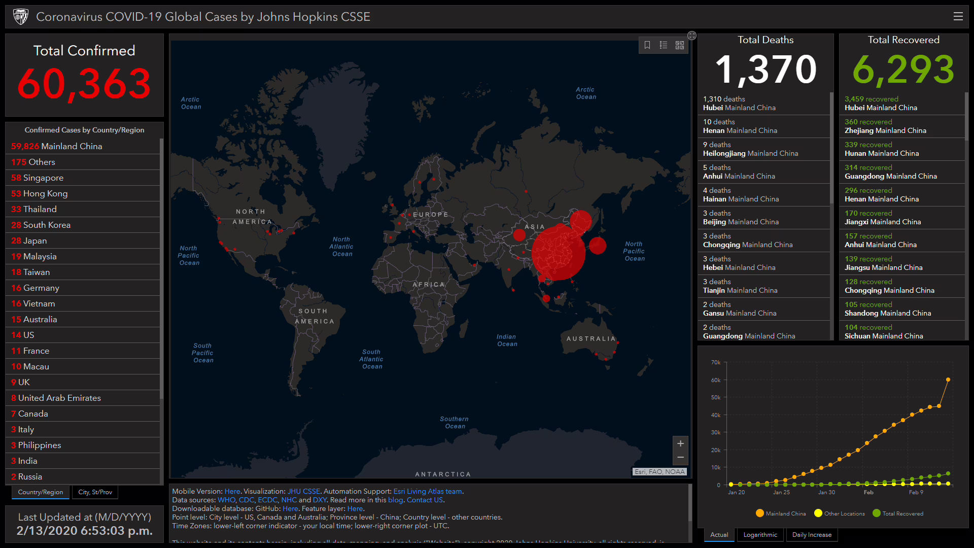Show the map legend list icon
This screenshot has height=548, width=974.
click(x=664, y=45)
